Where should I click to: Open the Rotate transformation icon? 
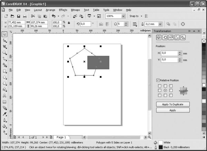tap(165, 37)
